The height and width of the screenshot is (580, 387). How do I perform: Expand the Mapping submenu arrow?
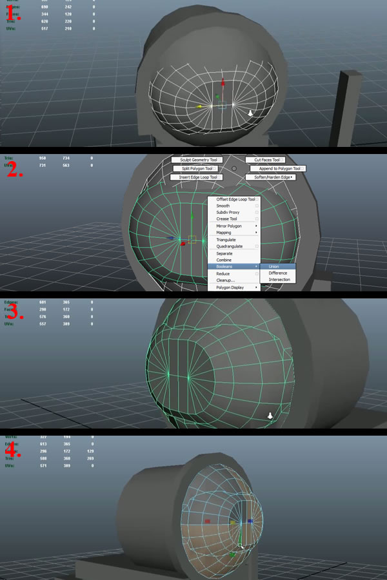point(257,233)
